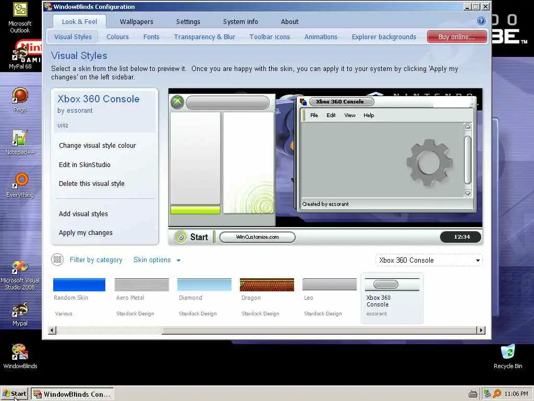The width and height of the screenshot is (534, 401).
Task: Click the skin list right scroll arrow
Action: coord(481,330)
